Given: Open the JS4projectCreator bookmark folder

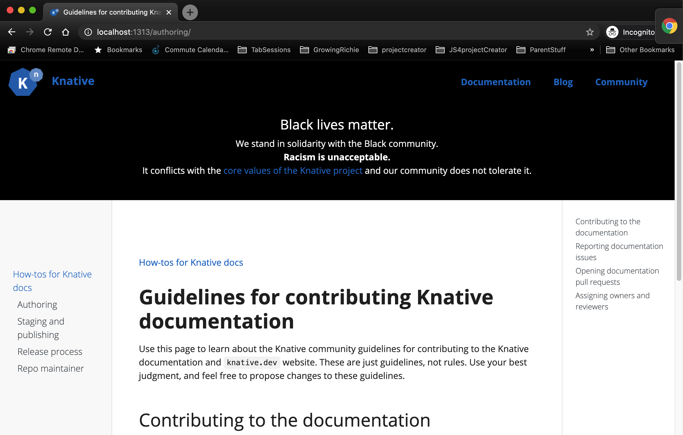Looking at the screenshot, I should [471, 50].
